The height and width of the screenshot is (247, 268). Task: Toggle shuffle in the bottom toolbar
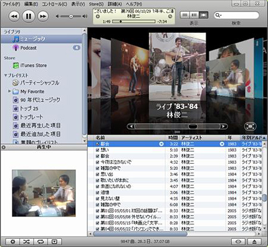click(x=27, y=241)
